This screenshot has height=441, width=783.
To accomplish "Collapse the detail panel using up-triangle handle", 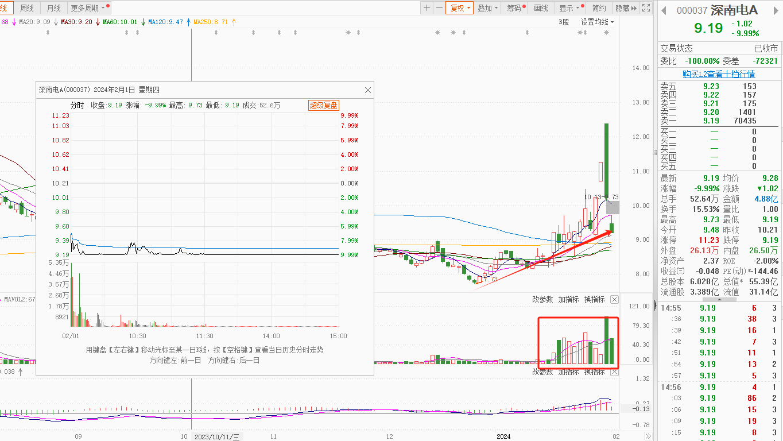I will pyautogui.click(x=719, y=299).
